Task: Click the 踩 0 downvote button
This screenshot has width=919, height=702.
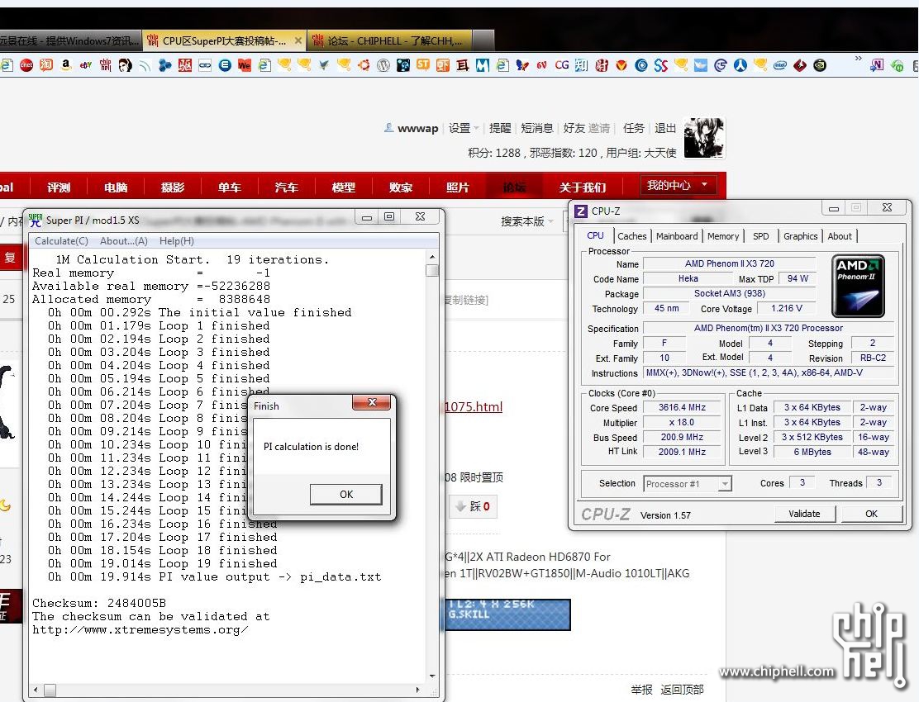Action: [x=473, y=506]
